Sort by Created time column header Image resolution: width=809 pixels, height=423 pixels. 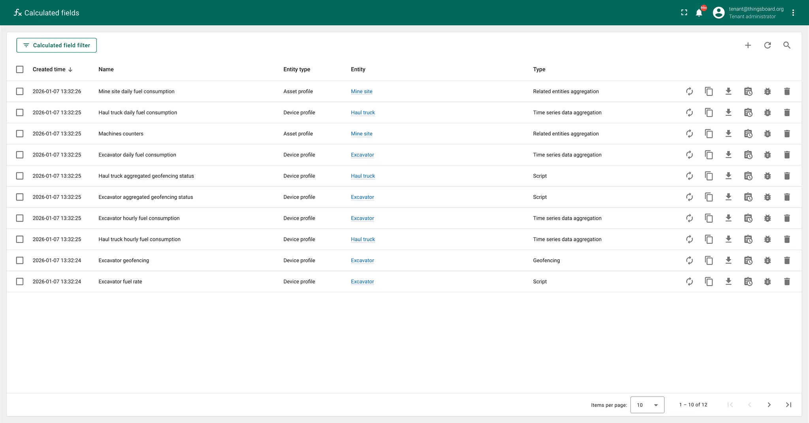(49, 70)
